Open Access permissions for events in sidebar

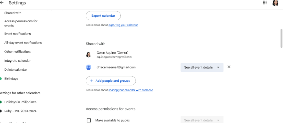(x=21, y=23)
